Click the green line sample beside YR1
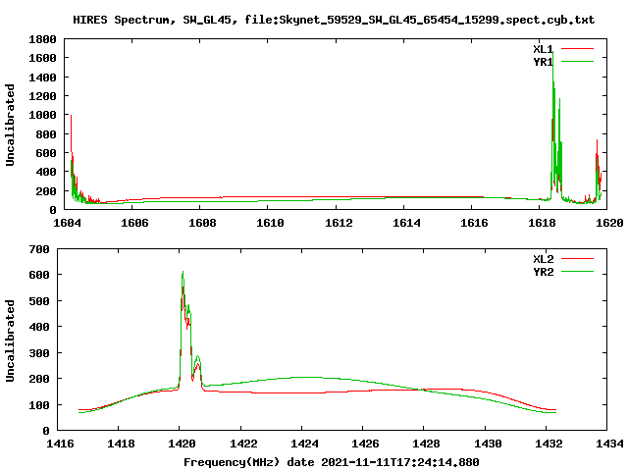 click(577, 62)
